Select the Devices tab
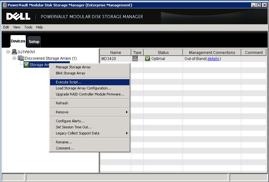Screen dimensions: 269x182 coord(18,41)
